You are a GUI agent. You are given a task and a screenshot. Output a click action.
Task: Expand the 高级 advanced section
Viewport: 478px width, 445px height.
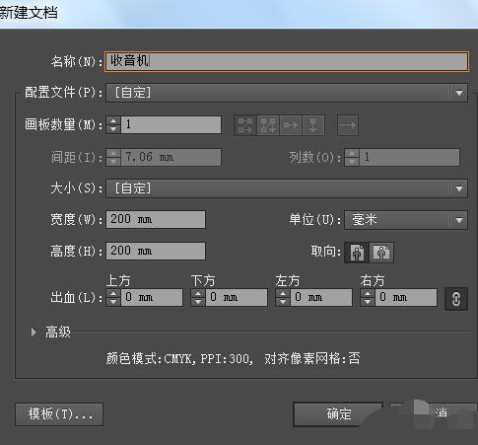pos(34,333)
